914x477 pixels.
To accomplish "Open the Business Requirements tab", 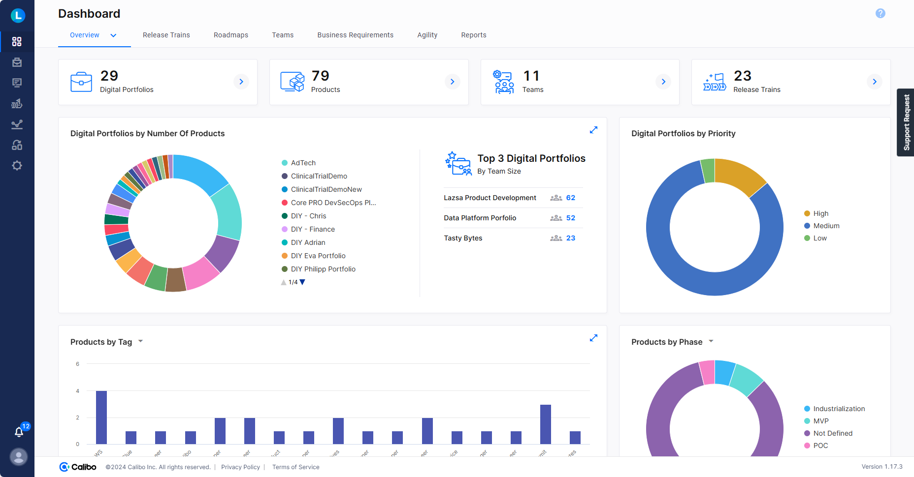I will tap(355, 35).
